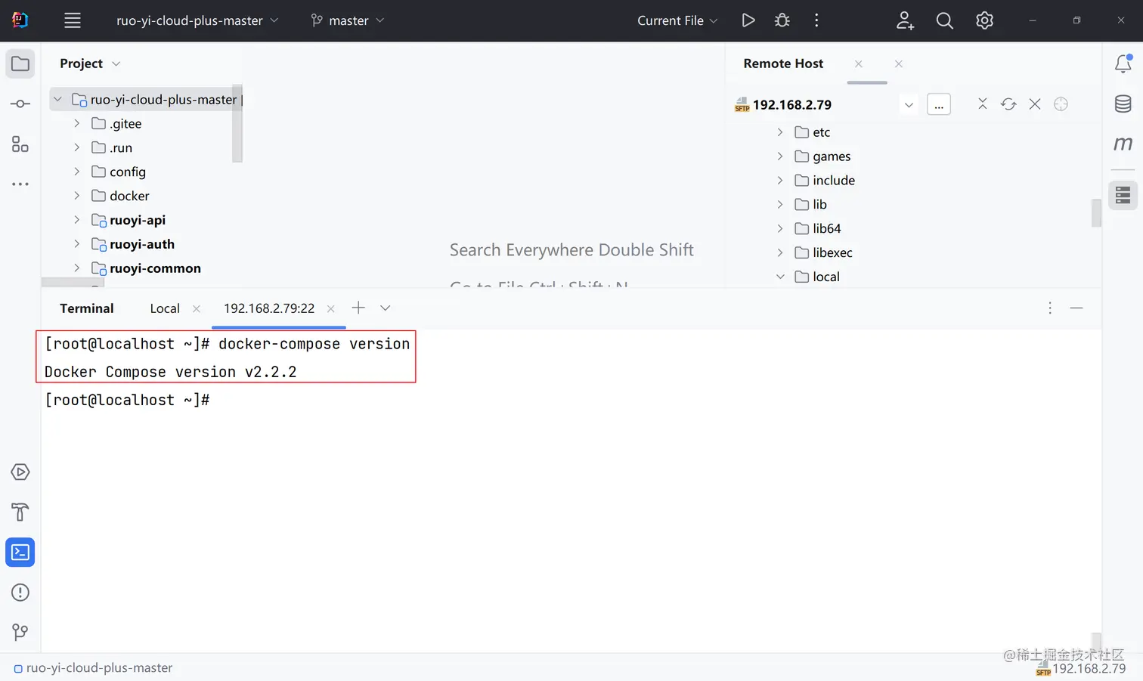Collapse the local remote folder
Viewport: 1143px width, 681px height.
780,277
